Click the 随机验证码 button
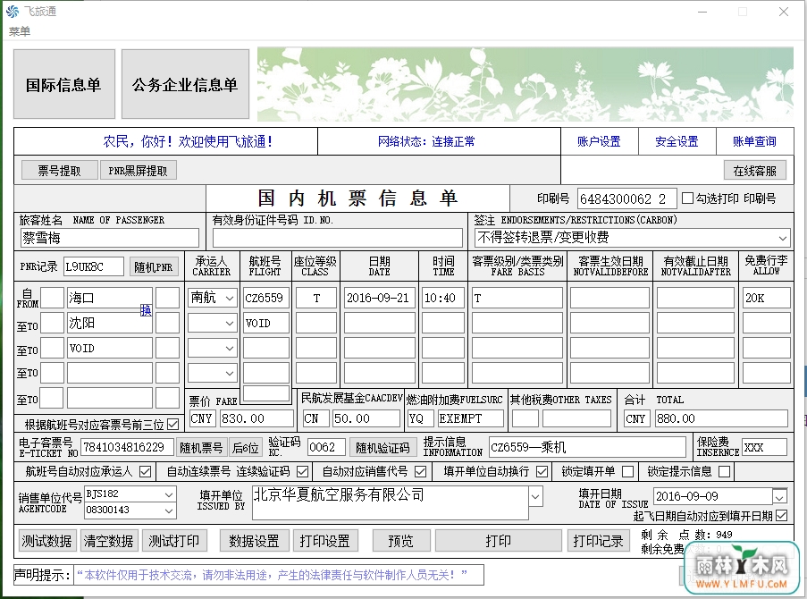807x599 pixels. (x=382, y=448)
